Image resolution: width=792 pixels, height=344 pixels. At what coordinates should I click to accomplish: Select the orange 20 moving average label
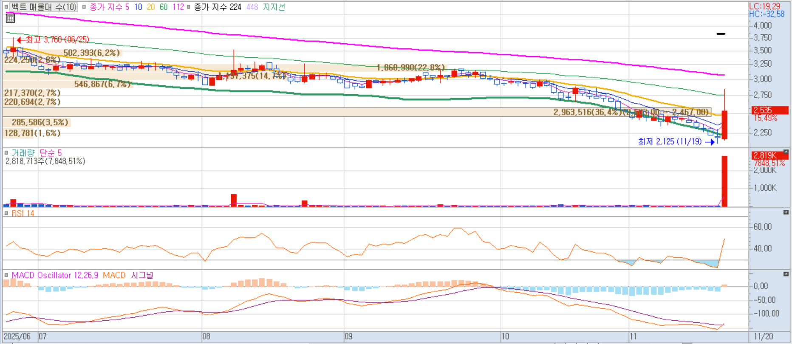(x=151, y=7)
